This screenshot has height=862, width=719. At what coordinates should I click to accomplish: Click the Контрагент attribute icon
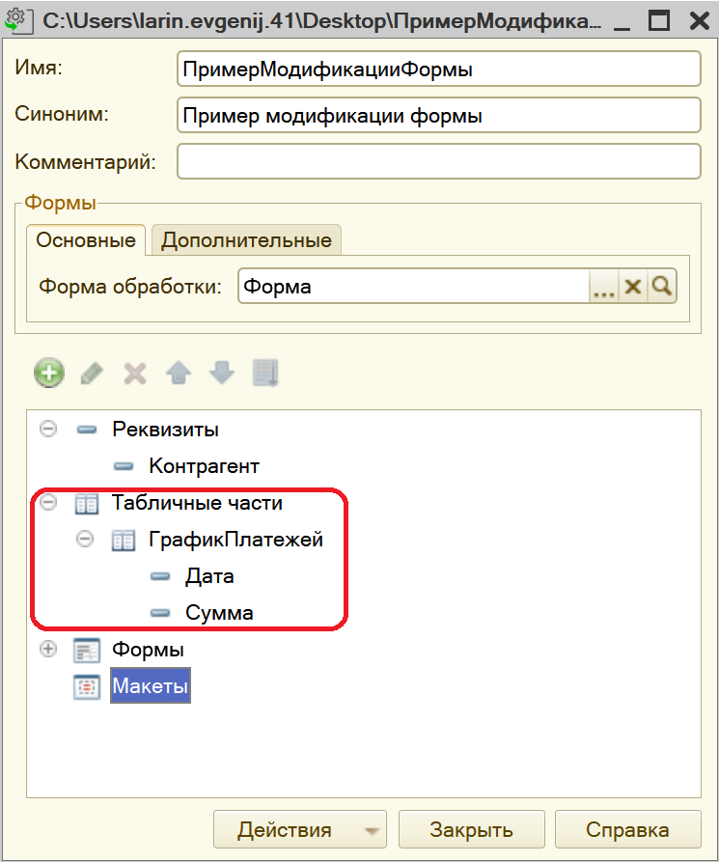click(x=124, y=466)
